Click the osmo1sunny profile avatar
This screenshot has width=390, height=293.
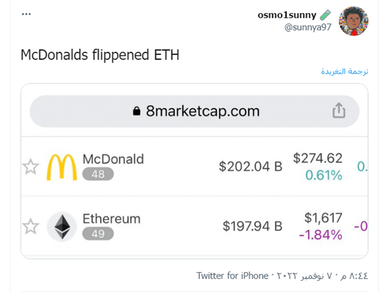click(x=353, y=21)
